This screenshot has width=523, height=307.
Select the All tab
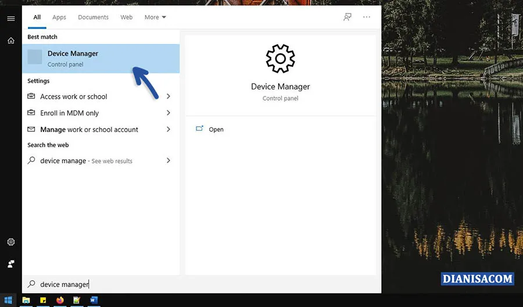pos(37,17)
